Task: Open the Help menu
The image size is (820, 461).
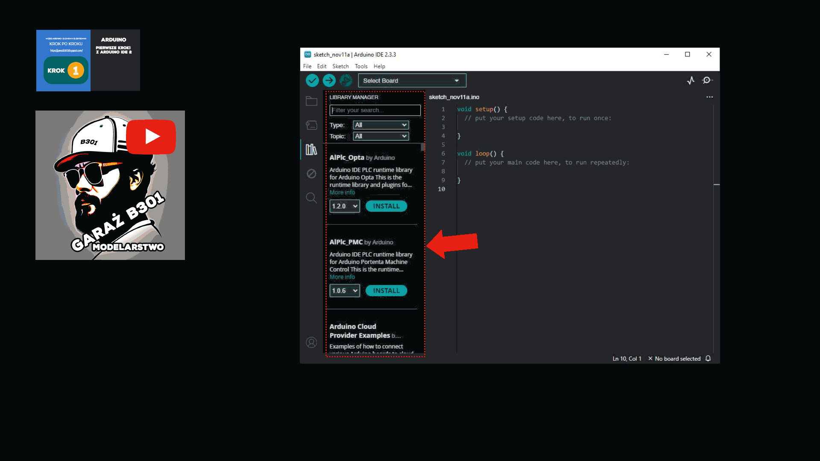Action: click(x=379, y=66)
